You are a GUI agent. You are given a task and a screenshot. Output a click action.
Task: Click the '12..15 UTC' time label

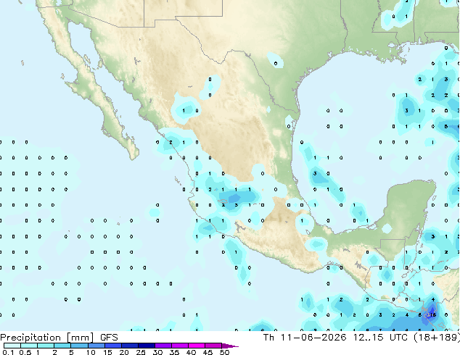click(380, 338)
